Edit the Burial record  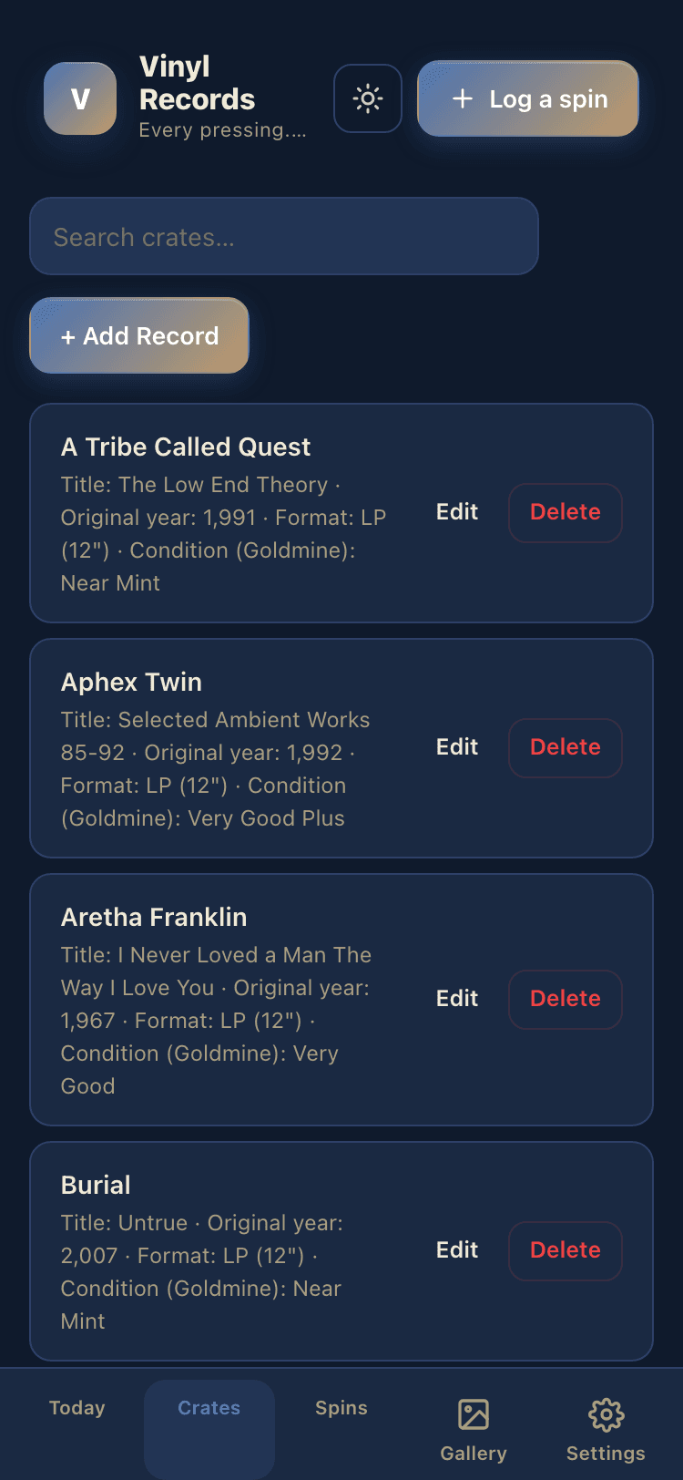click(x=457, y=1250)
